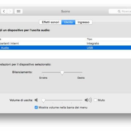This screenshot has height=131, width=131.
Task: Go forward with the right chevron button
Action: coord(10,11)
